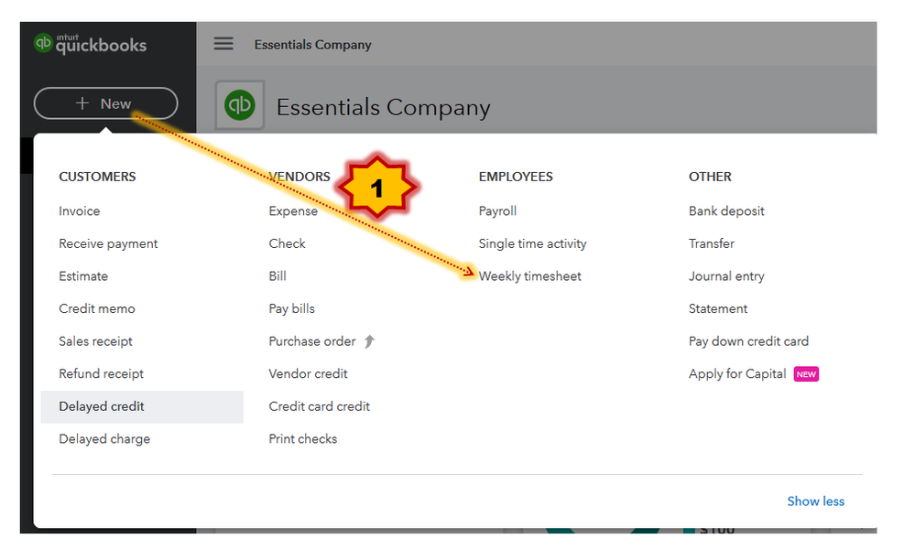Click the upgrade arrow next to Purchase order

pos(369,341)
